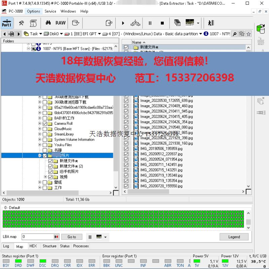Open the Options menu
The width and height of the screenshot is (269, 269).
34,11
